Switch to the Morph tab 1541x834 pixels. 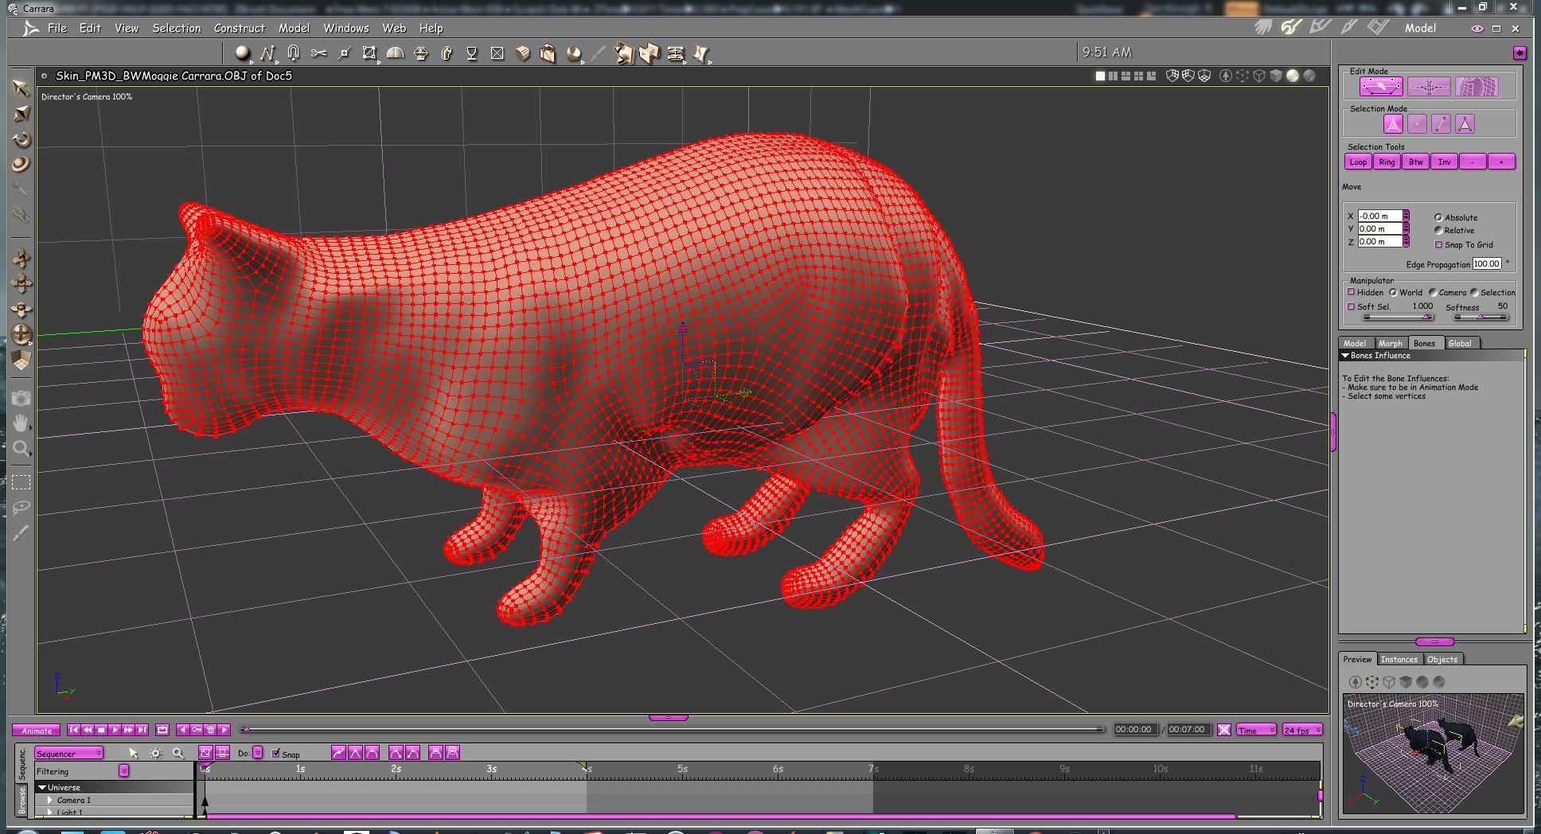click(1391, 343)
